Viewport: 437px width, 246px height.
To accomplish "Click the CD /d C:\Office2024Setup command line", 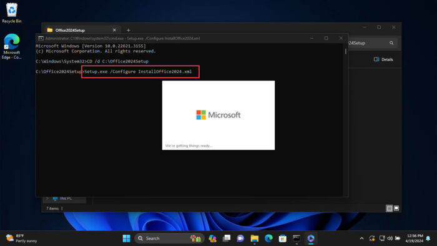I will [92, 61].
